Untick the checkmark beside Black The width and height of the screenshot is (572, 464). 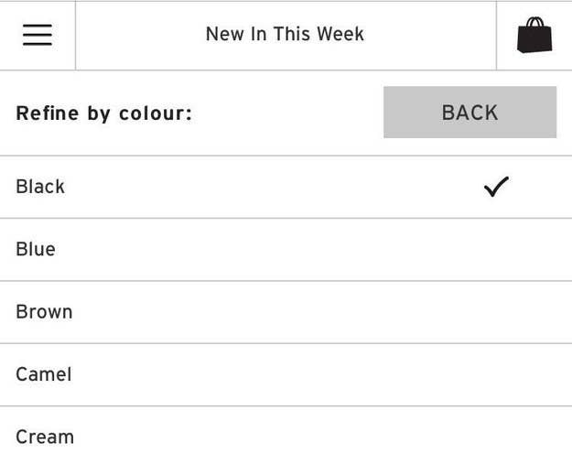click(496, 187)
